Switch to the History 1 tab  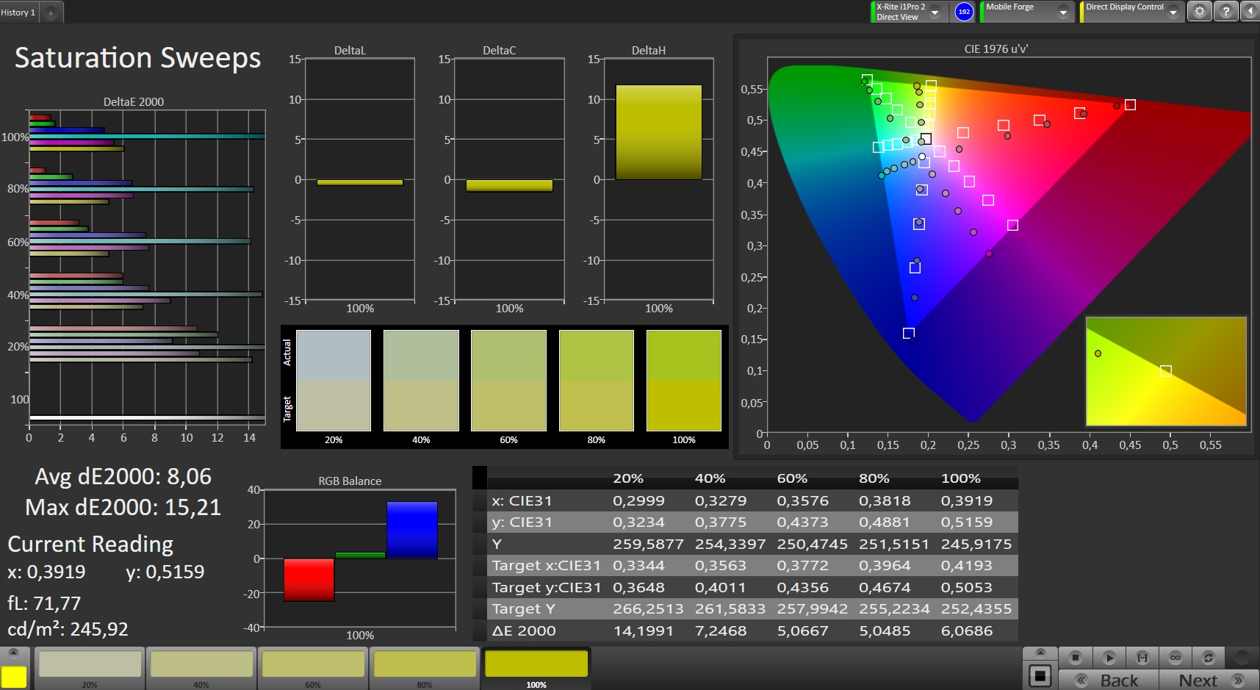[18, 12]
